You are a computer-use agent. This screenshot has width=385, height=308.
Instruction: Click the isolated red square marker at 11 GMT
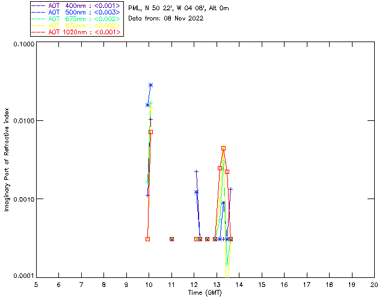pyautogui.click(x=171, y=239)
